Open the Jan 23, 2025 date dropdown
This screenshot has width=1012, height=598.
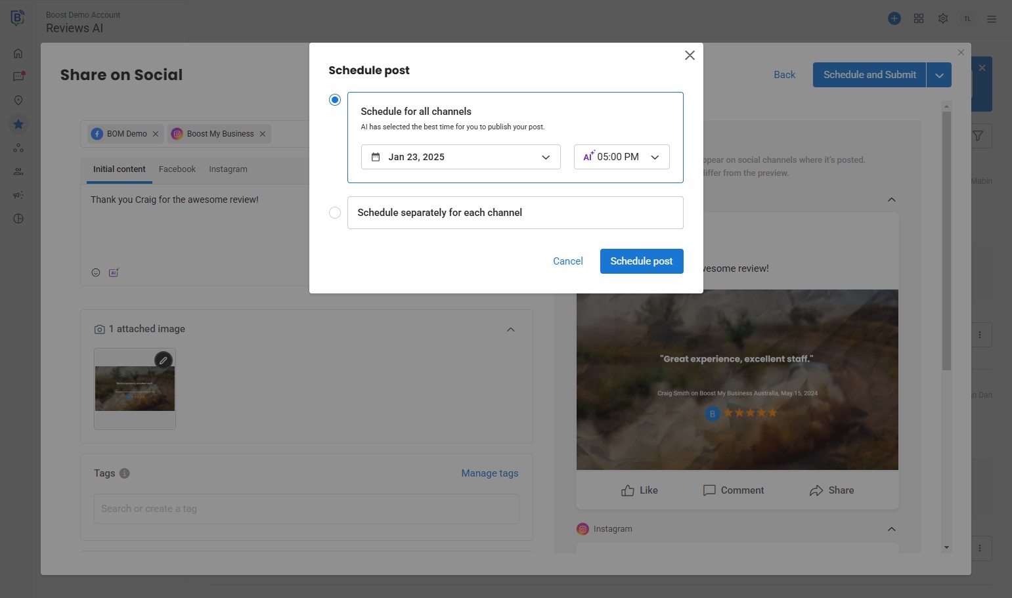coord(460,157)
